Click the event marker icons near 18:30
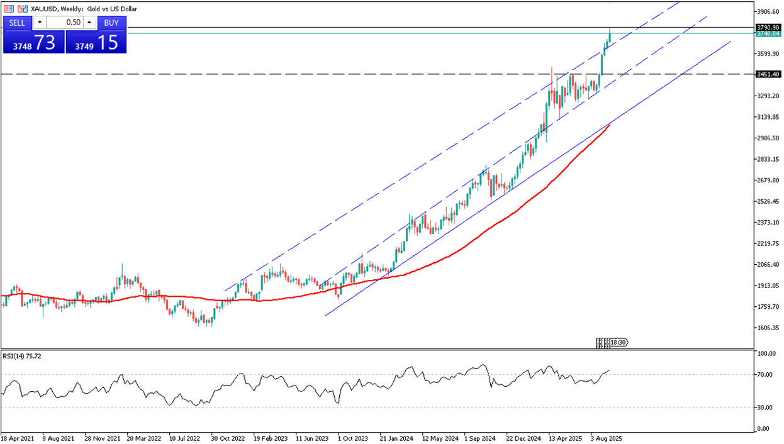784x444 pixels. 603,343
